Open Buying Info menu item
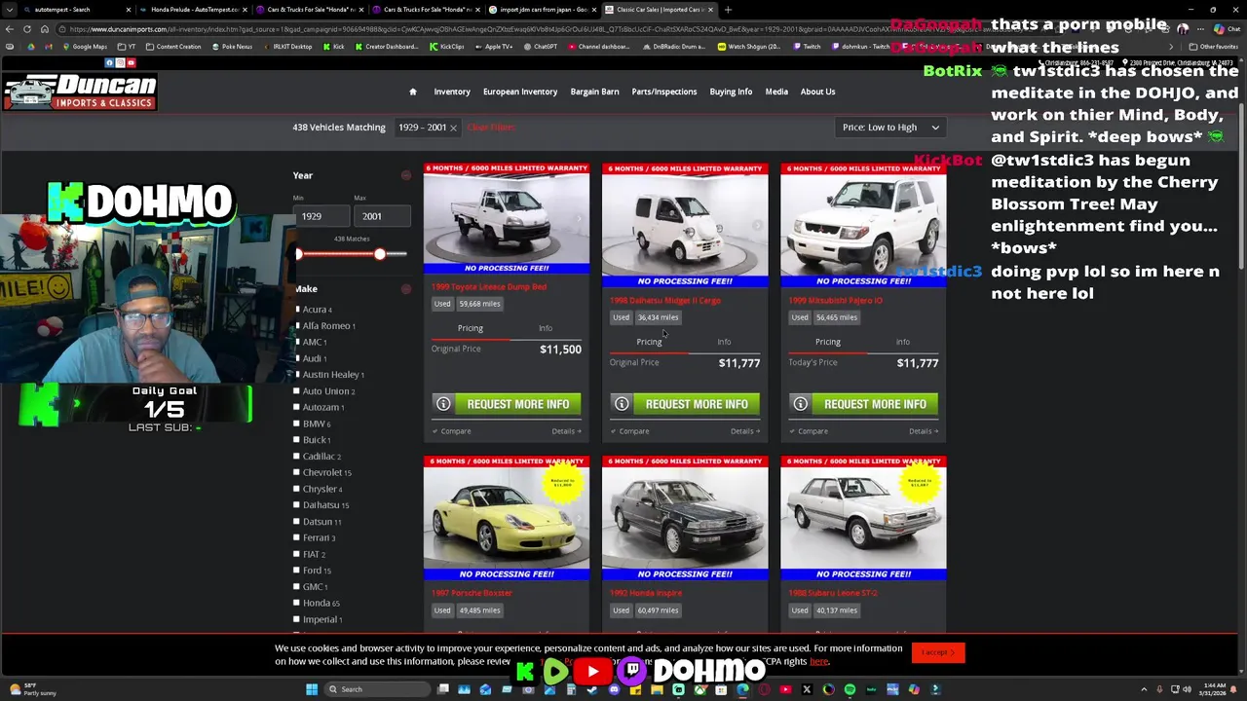Viewport: 1247px width, 701px height. [731, 92]
